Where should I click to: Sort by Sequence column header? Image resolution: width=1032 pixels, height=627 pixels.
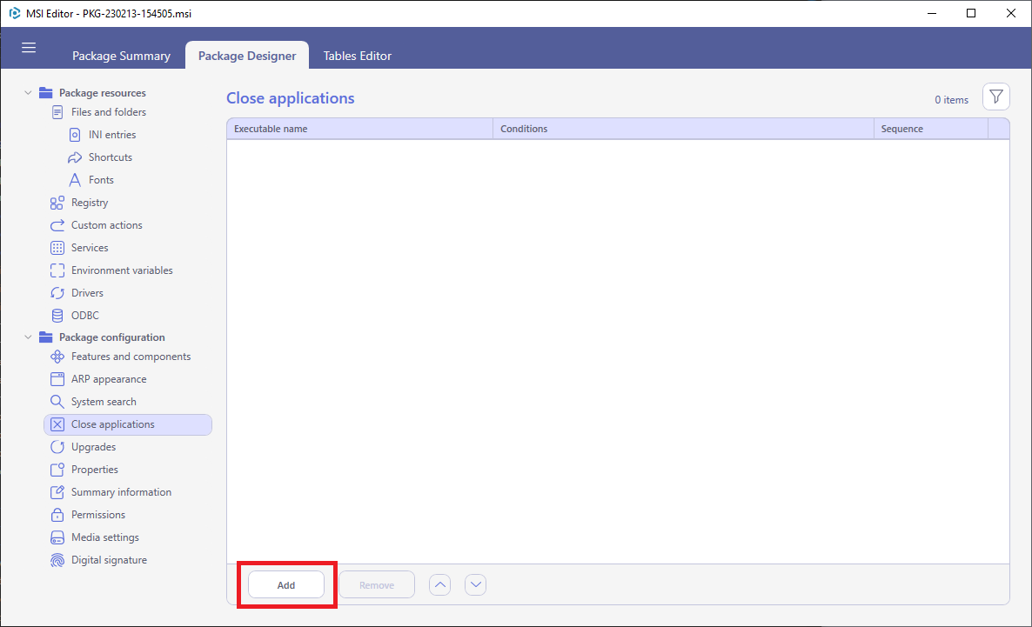[931, 129]
